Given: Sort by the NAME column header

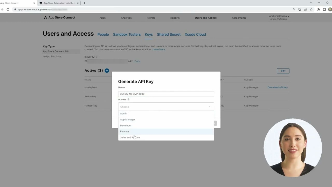Looking at the screenshot, I should pyautogui.click(x=88, y=80).
